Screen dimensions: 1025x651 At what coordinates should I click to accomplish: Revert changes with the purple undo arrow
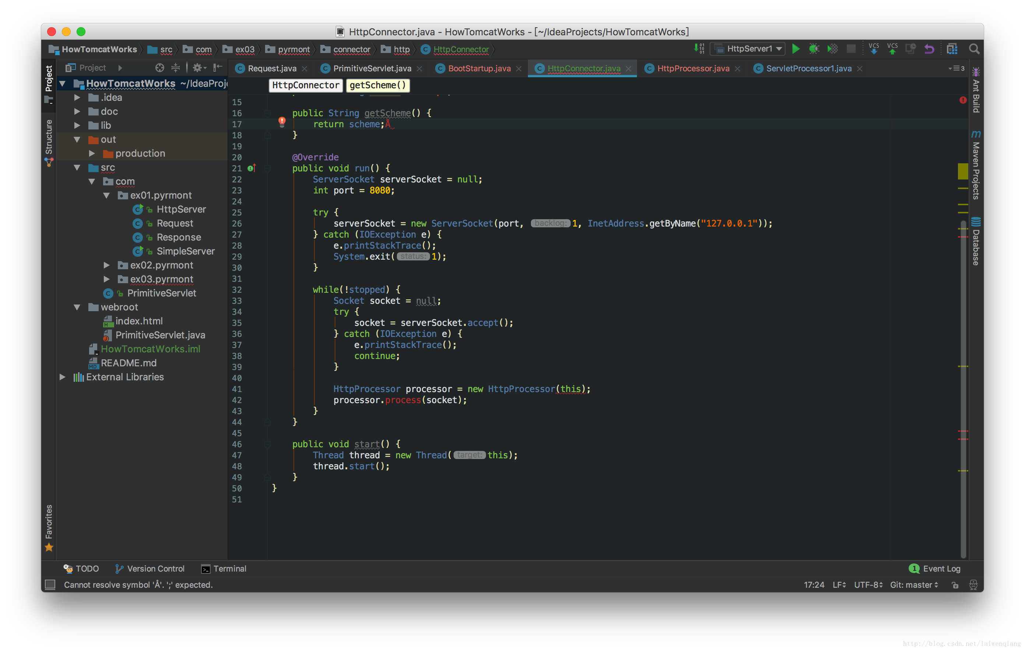929,49
